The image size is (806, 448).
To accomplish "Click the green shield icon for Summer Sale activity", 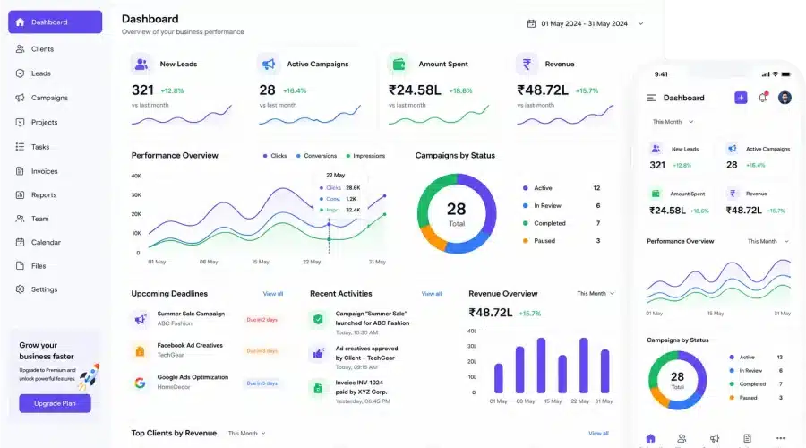I will click(x=318, y=319).
